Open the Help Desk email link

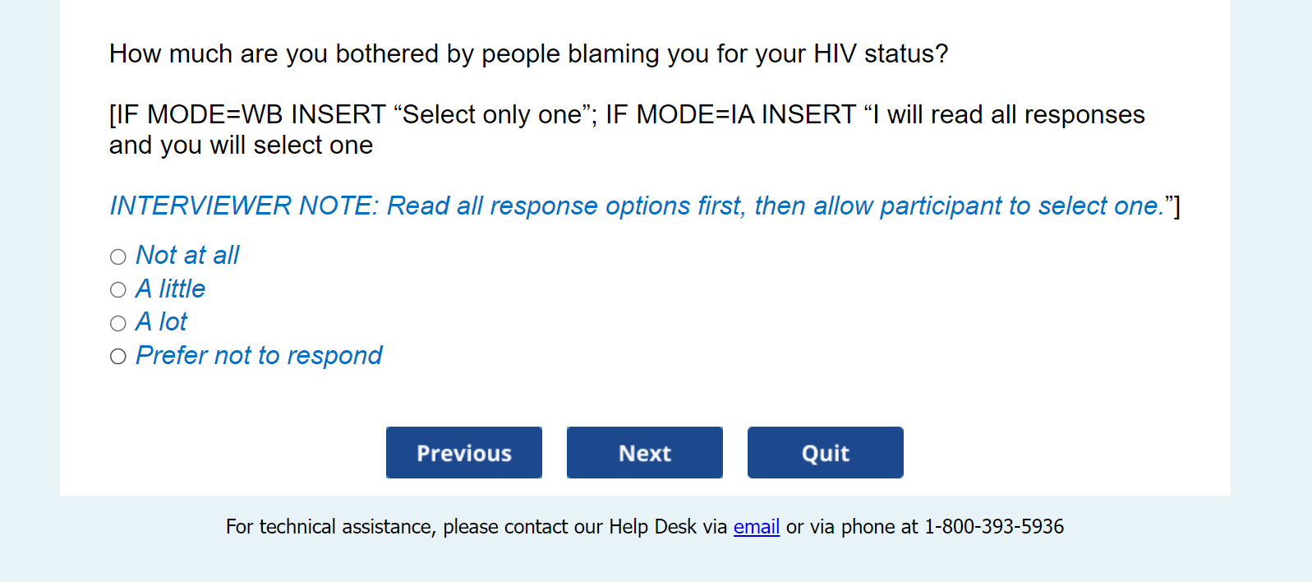point(756,526)
